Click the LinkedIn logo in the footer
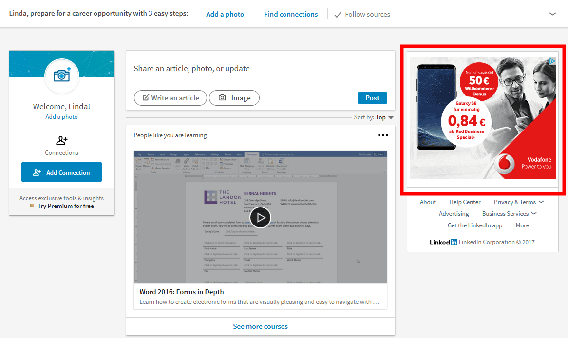The width and height of the screenshot is (568, 338). tap(443, 242)
